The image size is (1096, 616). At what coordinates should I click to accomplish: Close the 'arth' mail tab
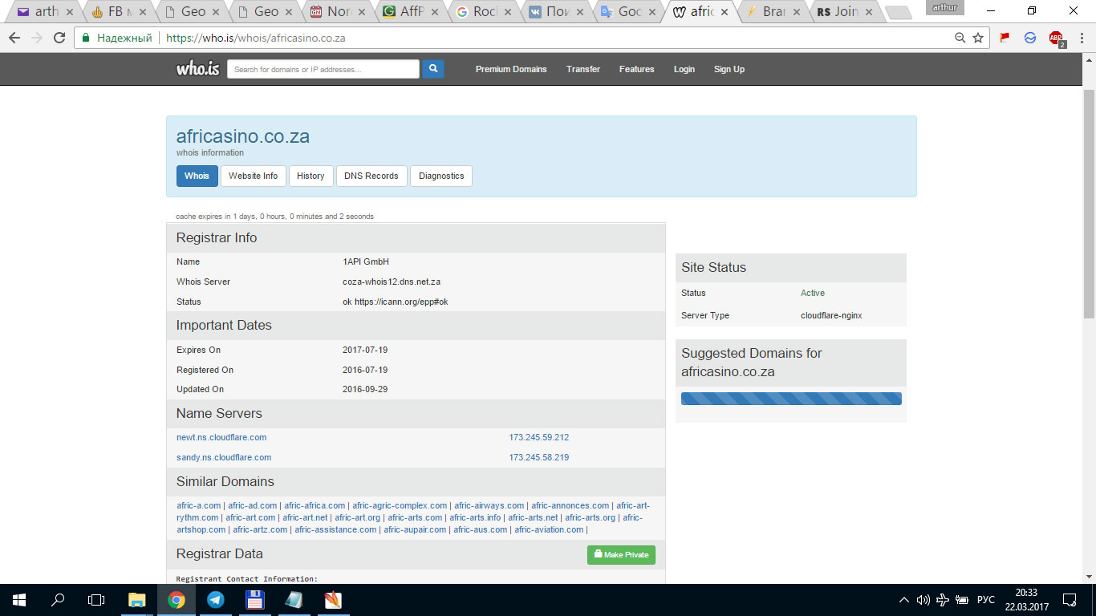pyautogui.click(x=69, y=12)
